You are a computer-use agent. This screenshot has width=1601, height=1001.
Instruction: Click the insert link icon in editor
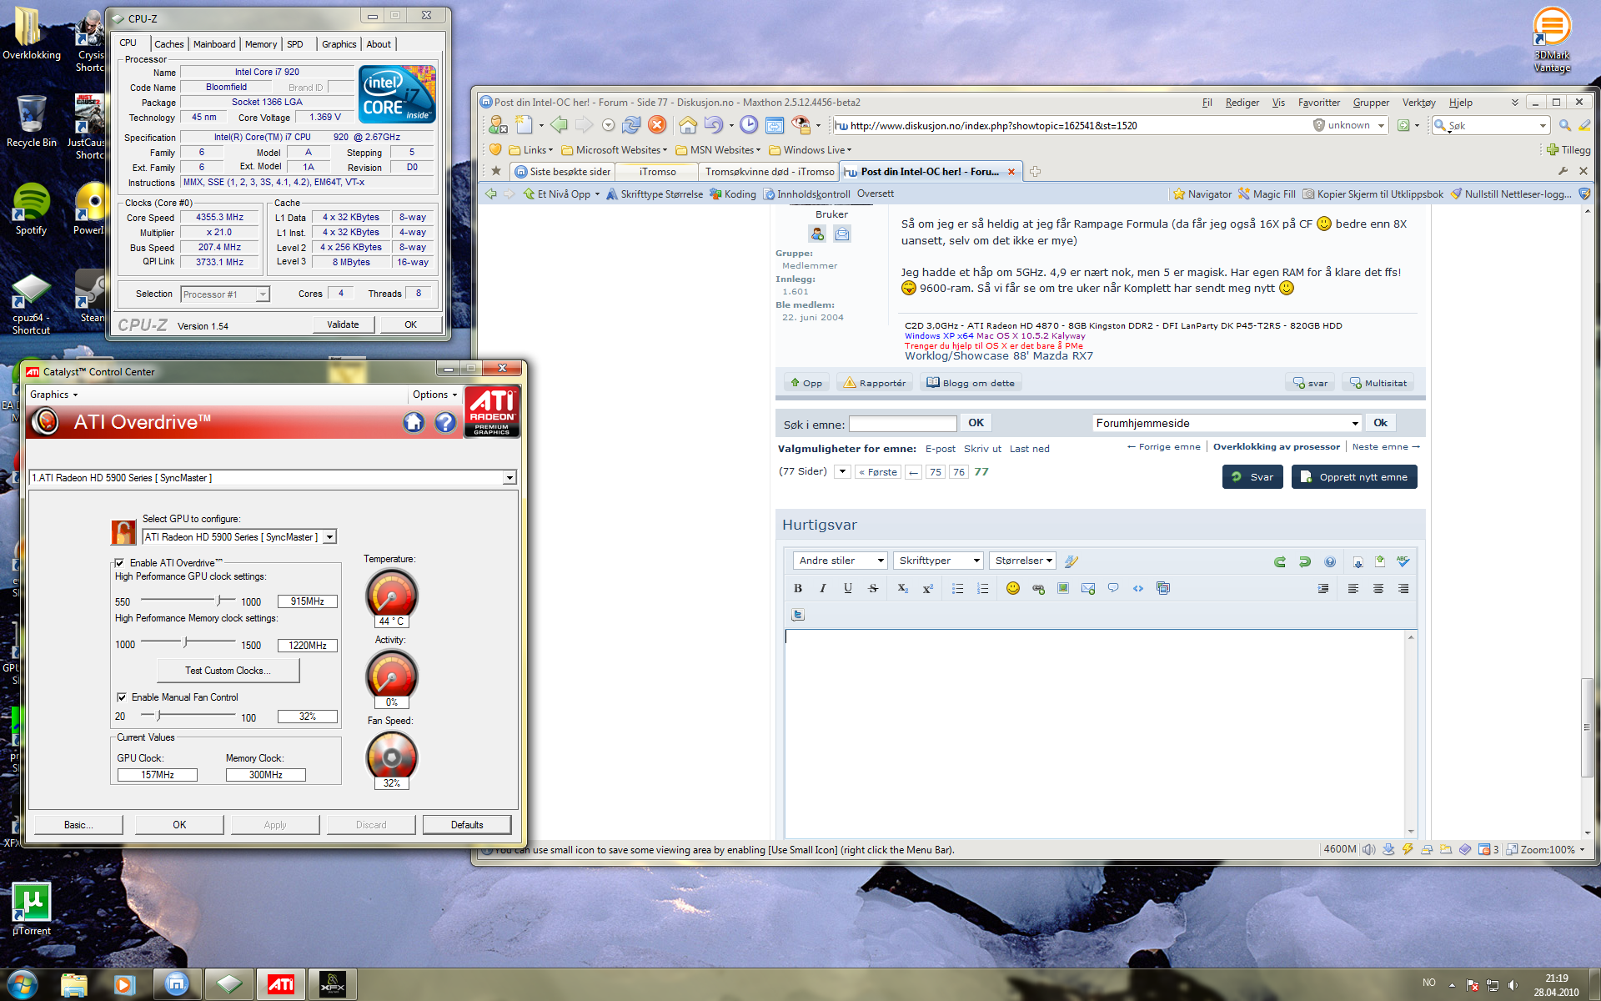[x=1038, y=588]
